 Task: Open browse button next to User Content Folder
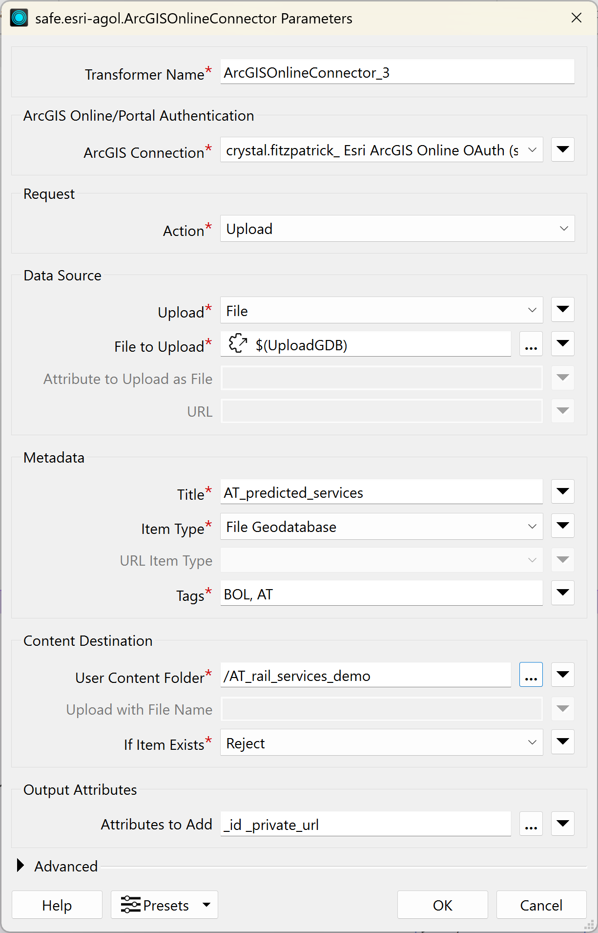coord(531,675)
